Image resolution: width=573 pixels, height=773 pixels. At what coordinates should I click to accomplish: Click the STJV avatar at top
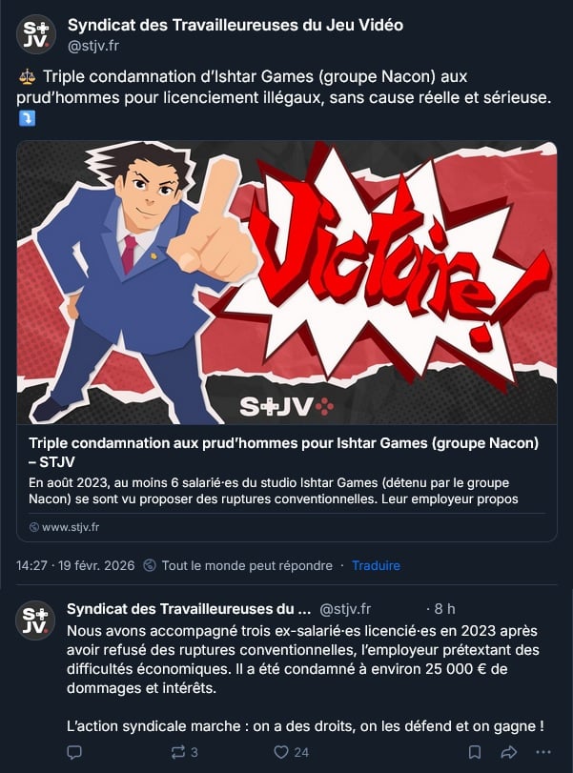tap(36, 34)
